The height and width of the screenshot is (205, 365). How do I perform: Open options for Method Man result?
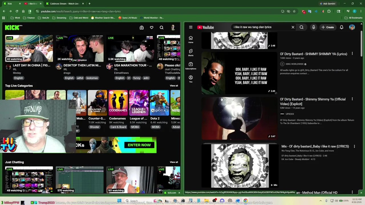(352, 192)
